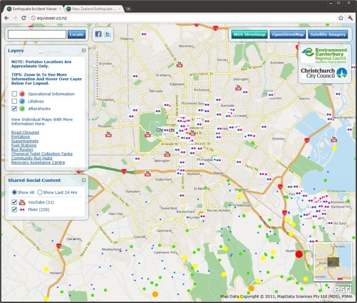Viewport: 357px width, 303px height.
Task: Click the yellow aftershock dot near Halswell
Action: (x=46, y=269)
